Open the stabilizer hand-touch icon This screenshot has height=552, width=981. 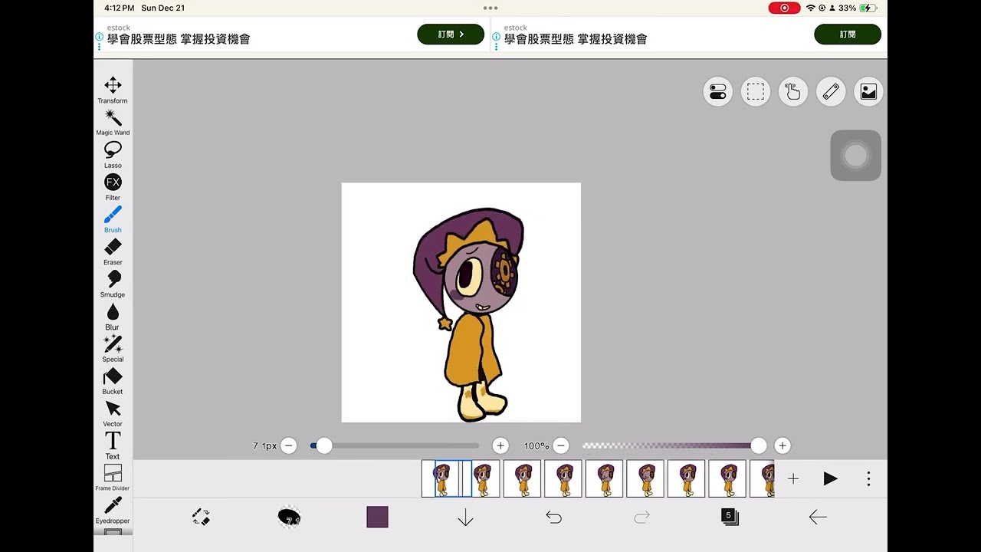[x=793, y=92]
